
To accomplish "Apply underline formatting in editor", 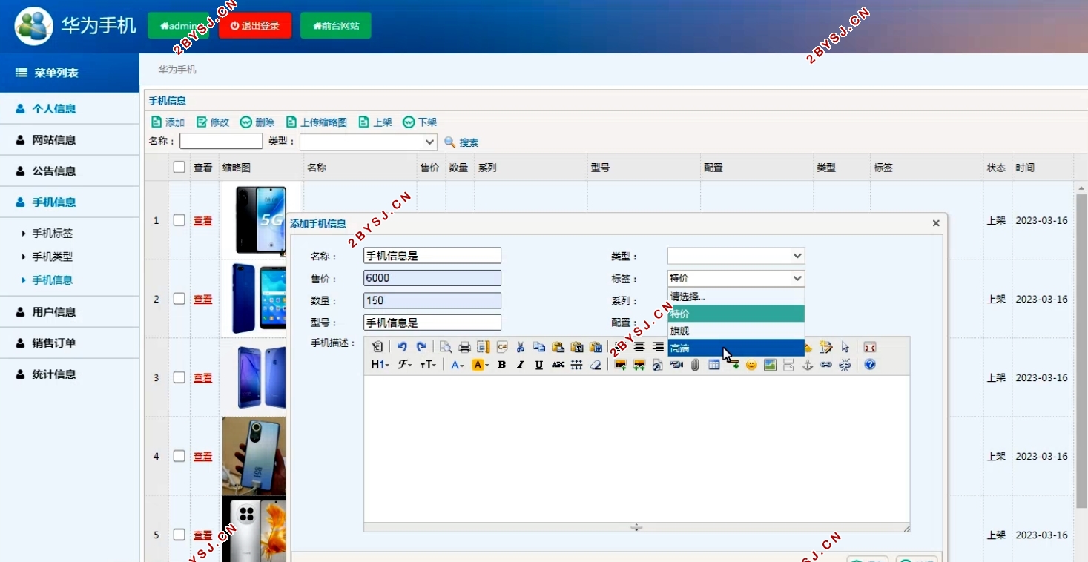I will (539, 365).
